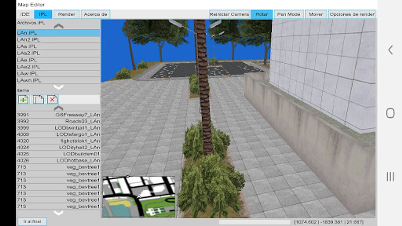
Task: Select item 4009 LODlsfargo1_LAn
Action: 58,134
